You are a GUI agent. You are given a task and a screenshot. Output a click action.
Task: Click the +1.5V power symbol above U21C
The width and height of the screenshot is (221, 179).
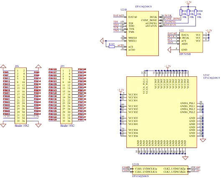click(168, 67)
